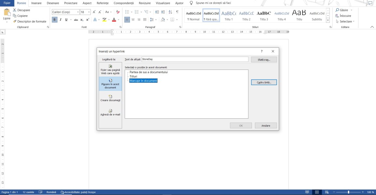Click Cadru țintă button
Image resolution: width=376 pixels, height=195 pixels.
(x=264, y=82)
